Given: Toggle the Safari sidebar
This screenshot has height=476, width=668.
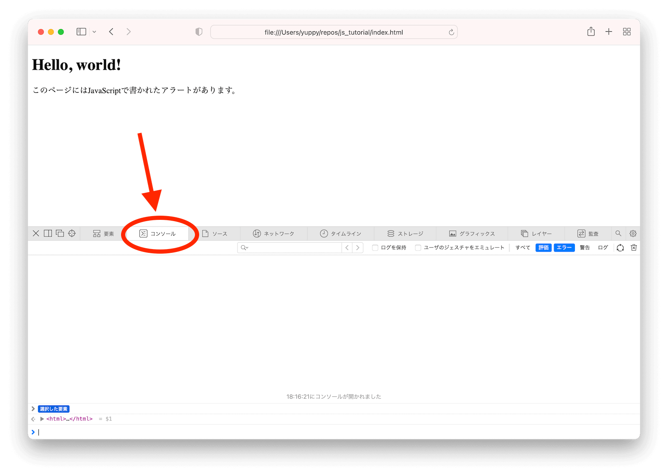Looking at the screenshot, I should click(81, 32).
